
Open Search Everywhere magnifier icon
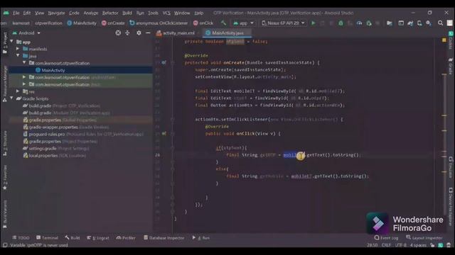click(440, 23)
